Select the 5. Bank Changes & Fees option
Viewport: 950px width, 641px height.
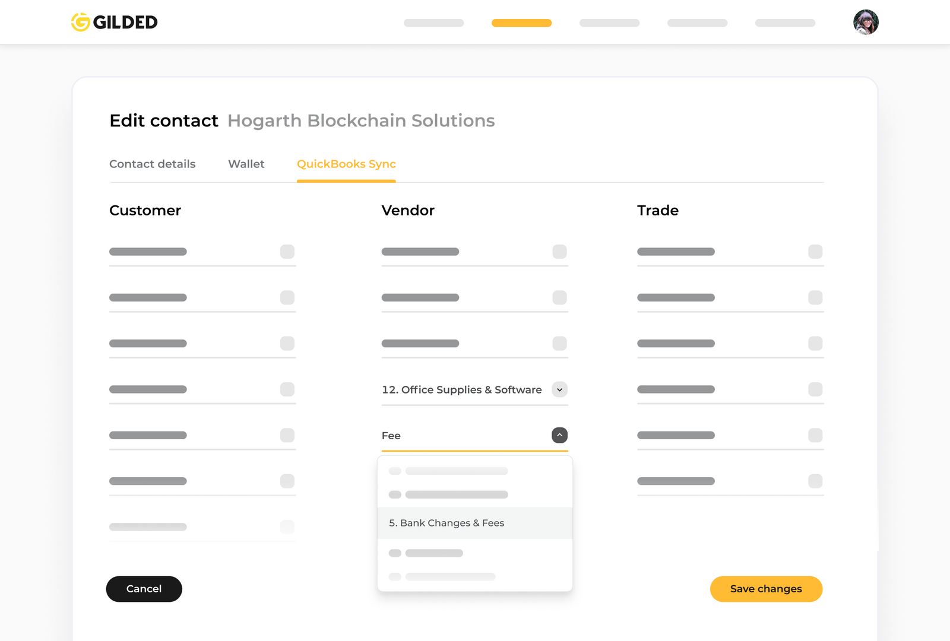click(x=446, y=523)
